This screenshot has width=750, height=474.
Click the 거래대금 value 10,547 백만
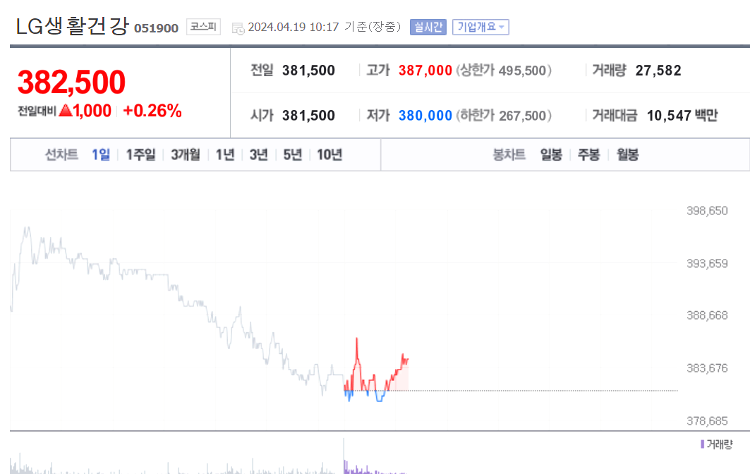pyautogui.click(x=682, y=115)
